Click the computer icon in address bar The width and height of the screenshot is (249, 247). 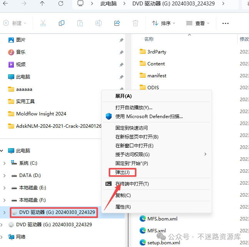pos(80,3)
